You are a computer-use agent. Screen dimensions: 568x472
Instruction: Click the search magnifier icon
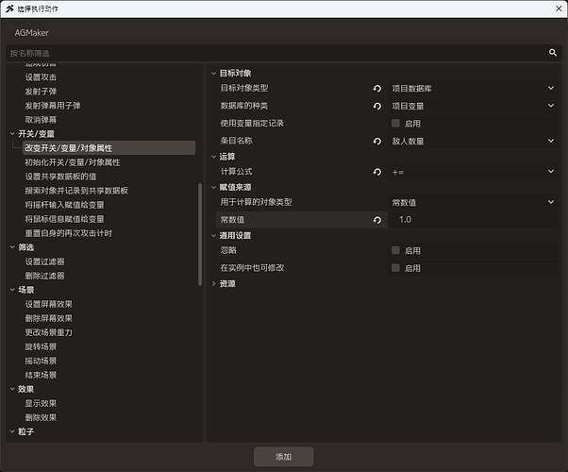tap(552, 53)
